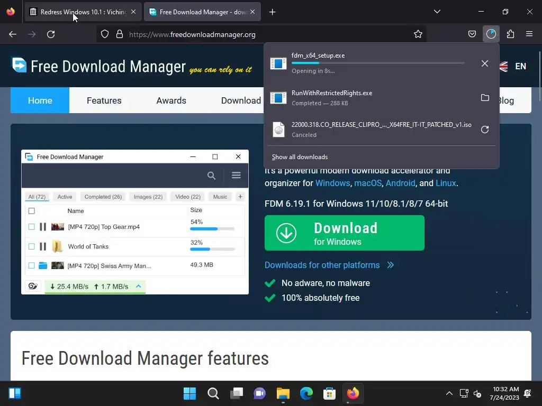
Task: Open the browser extensions menu
Action: (x=510, y=34)
